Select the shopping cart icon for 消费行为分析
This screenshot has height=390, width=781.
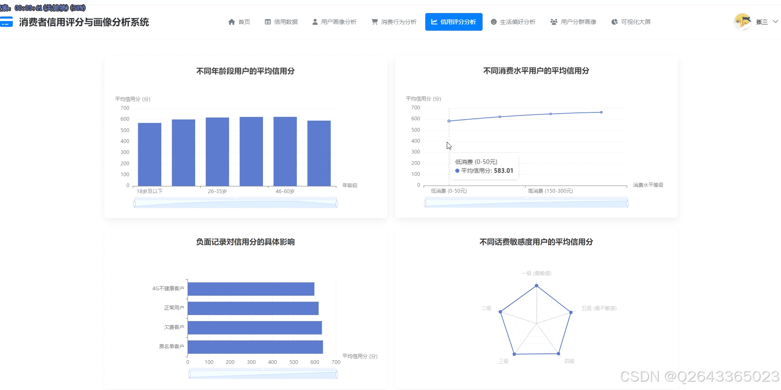point(374,22)
